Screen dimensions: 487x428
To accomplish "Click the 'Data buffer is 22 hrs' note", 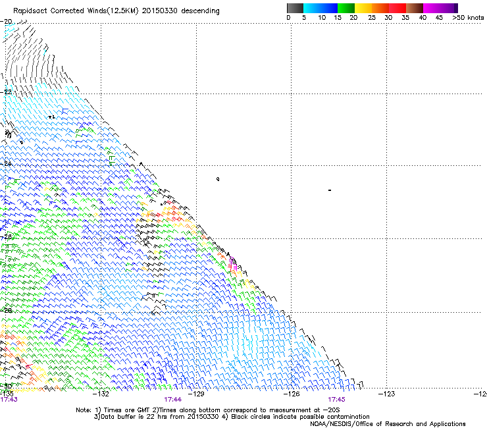I will pos(232,417).
